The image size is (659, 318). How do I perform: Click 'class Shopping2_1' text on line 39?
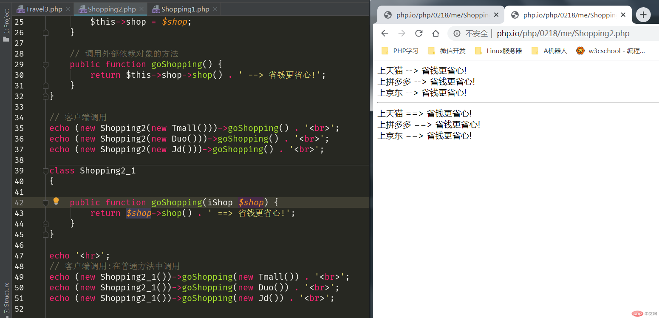[x=93, y=170]
